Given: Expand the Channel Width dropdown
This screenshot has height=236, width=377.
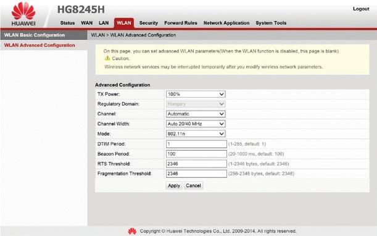Looking at the screenshot, I should 196,124.
